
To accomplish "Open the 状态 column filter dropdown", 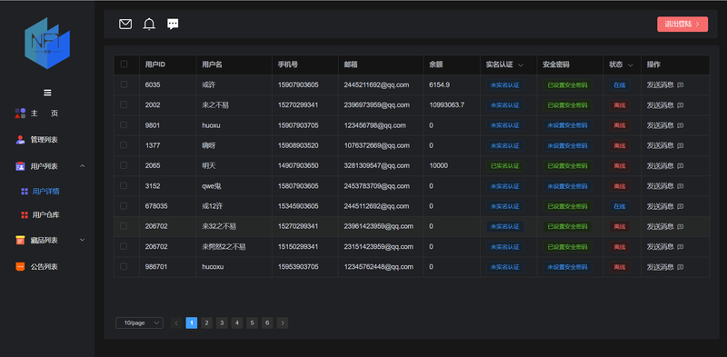I will tap(630, 64).
